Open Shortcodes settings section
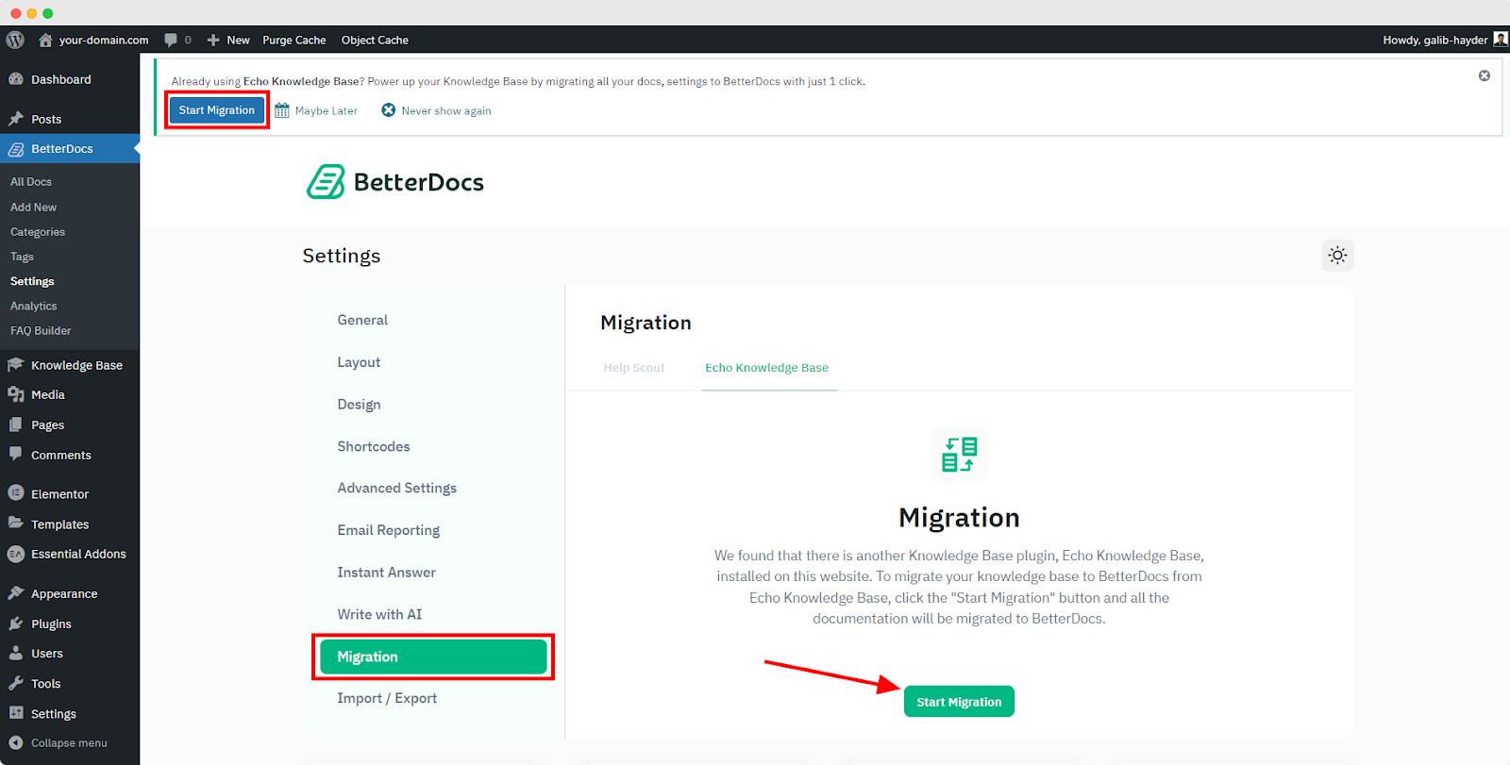 pyautogui.click(x=374, y=446)
